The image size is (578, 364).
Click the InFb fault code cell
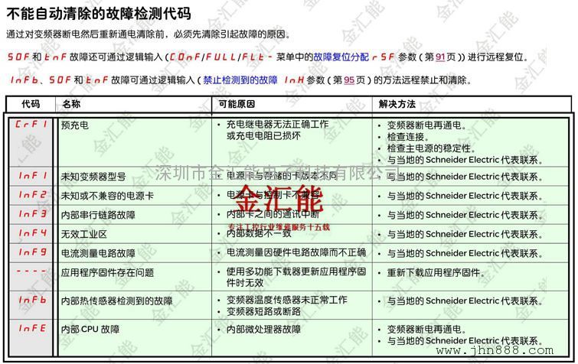(x=31, y=305)
